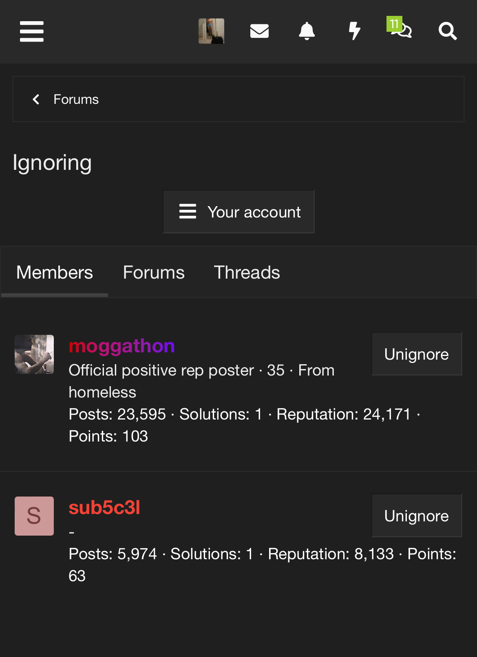Viewport: 477px width, 657px height.
Task: Unignore the member sub5c3l
Action: click(x=417, y=516)
